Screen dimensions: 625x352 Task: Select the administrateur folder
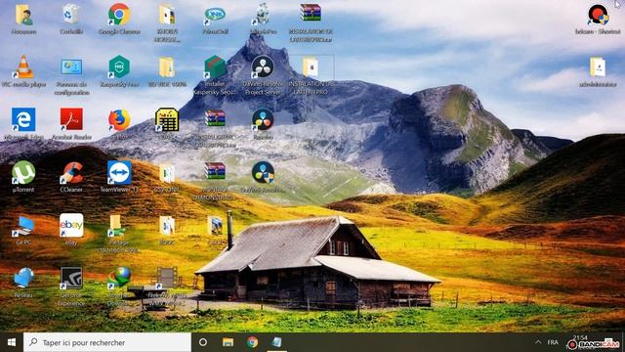pos(598,71)
